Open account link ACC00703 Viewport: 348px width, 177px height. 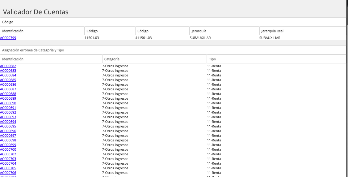(8, 159)
